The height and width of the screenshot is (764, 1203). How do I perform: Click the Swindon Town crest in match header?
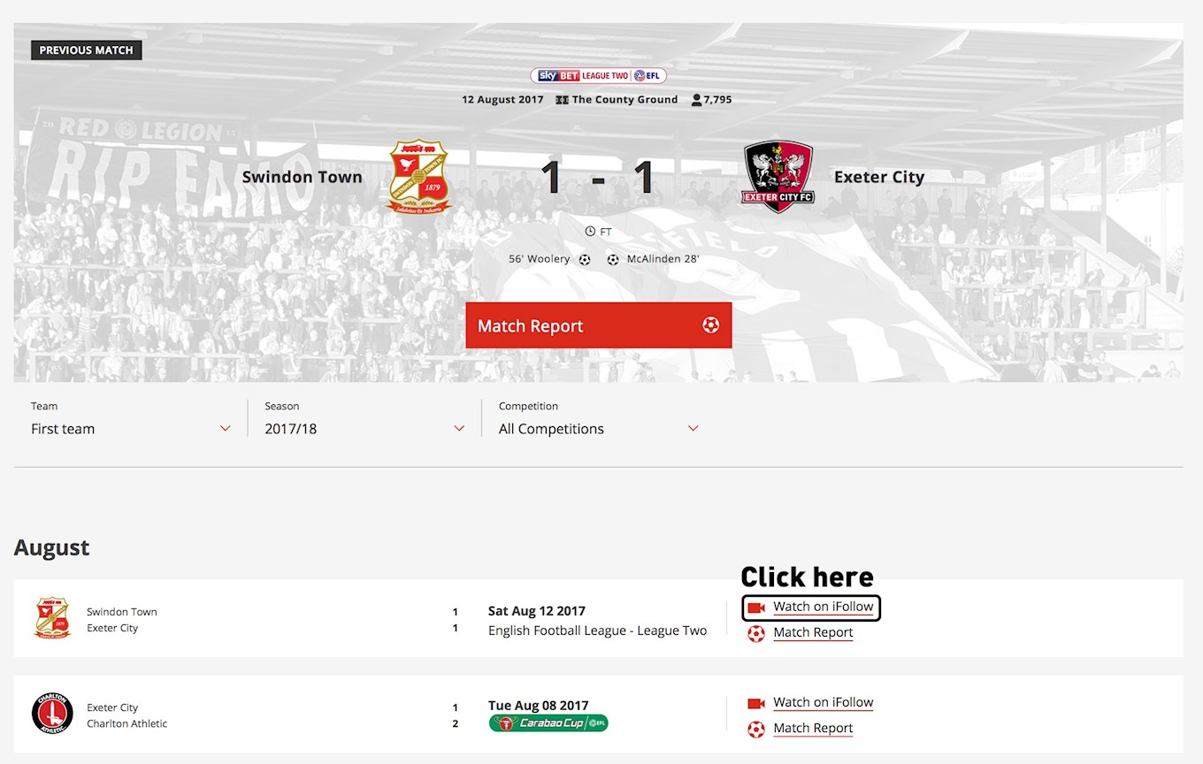pos(419,177)
